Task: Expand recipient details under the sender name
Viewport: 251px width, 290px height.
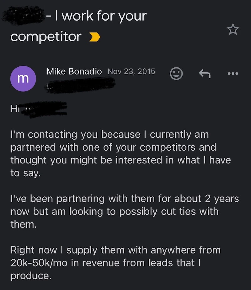Action: 80,84
